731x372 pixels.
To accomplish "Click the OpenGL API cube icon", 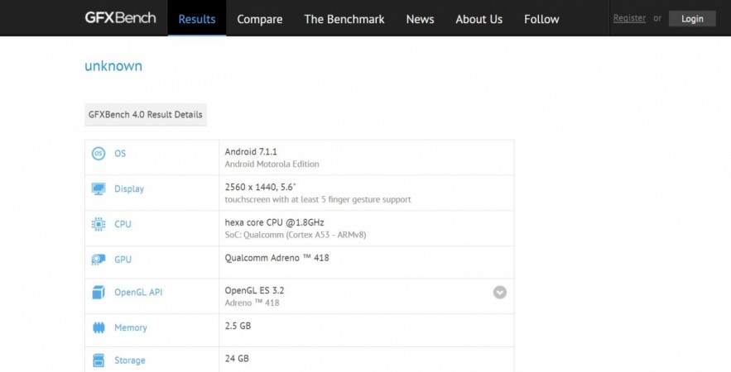I will coord(99,293).
